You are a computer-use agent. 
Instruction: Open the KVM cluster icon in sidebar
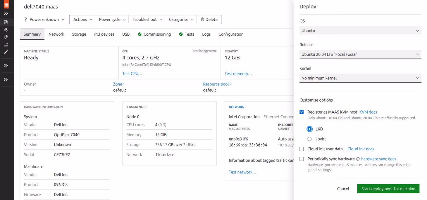(x=6, y=30)
